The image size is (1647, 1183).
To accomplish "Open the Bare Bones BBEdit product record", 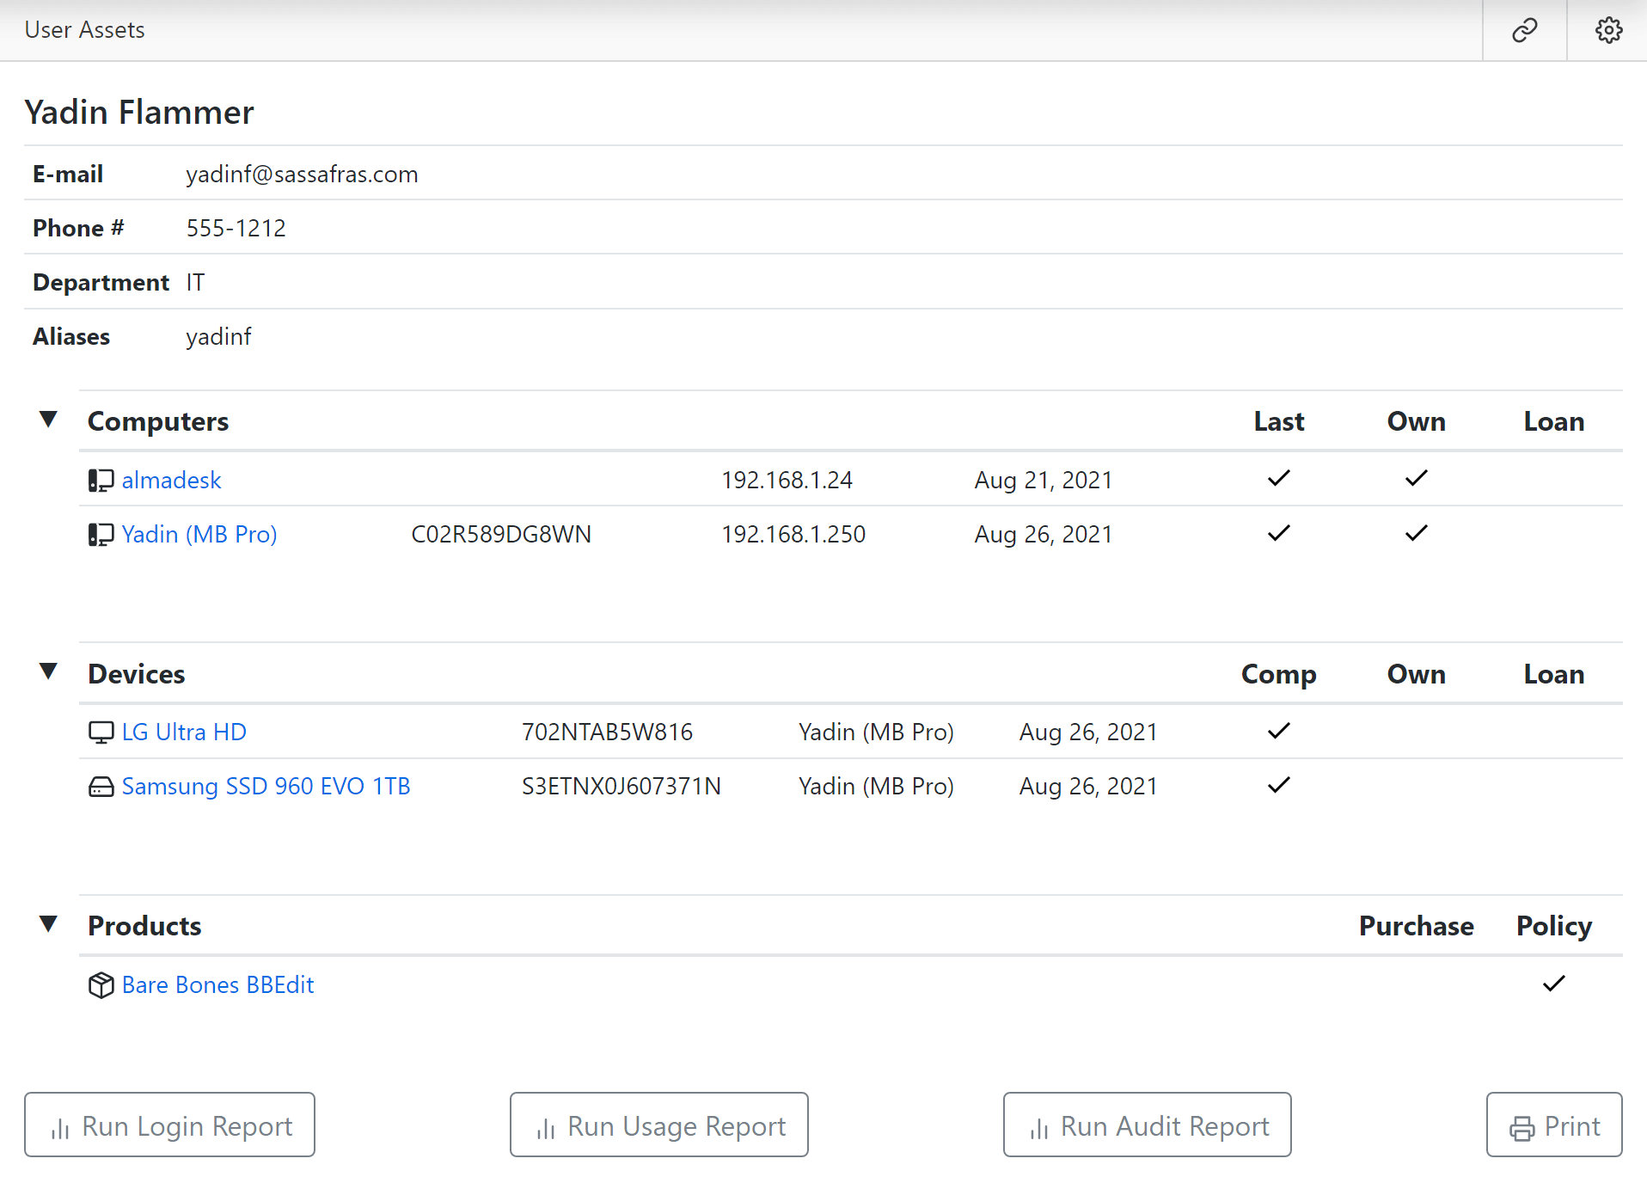I will point(217,985).
